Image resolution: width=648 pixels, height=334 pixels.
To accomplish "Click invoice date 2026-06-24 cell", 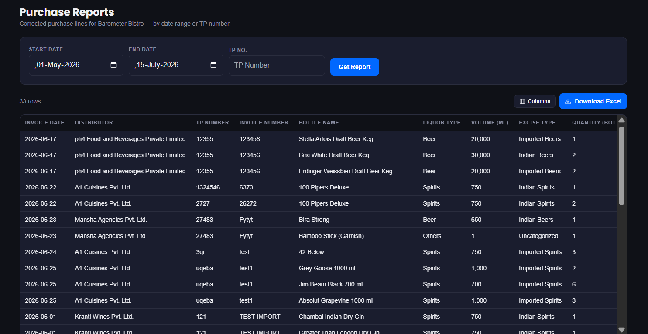I will point(41,252).
